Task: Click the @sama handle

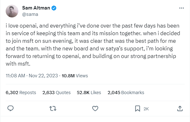Action: (x=30, y=14)
